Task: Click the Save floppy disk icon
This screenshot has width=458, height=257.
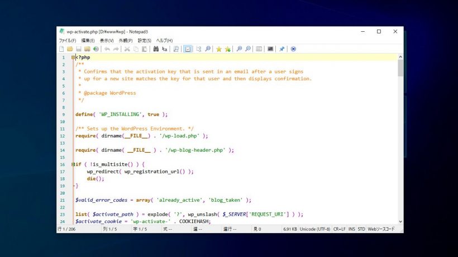Action: (79, 49)
